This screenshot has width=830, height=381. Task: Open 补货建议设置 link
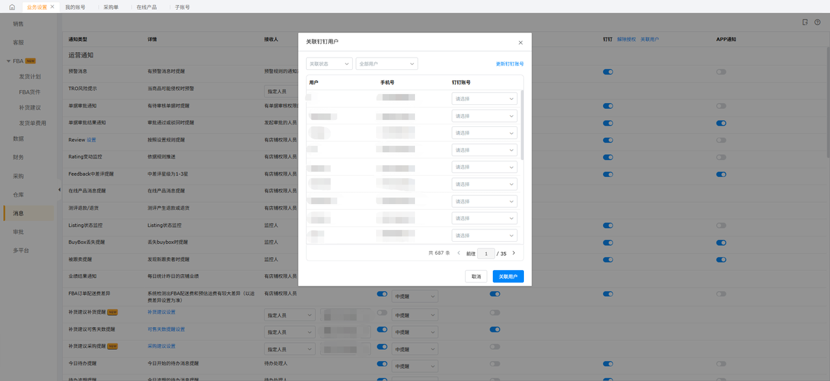pos(161,312)
